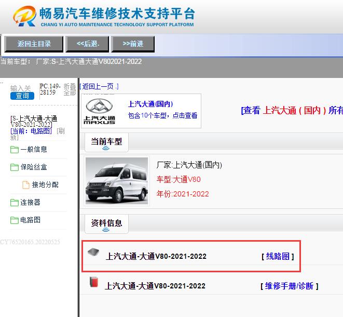The image size is (343, 317).
Task: Select the 当前车型 tab
Action: 106,142
